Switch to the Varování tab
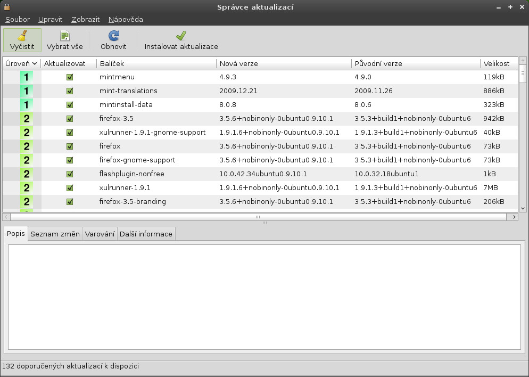 coord(100,234)
